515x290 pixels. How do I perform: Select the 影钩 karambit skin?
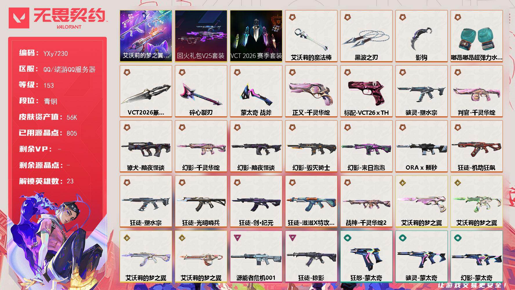tap(421, 36)
